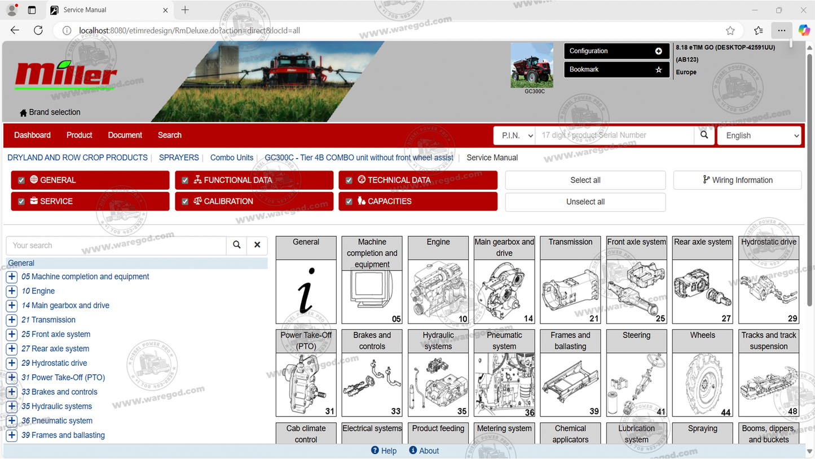
Task: Open Wiring Information
Action: [737, 180]
